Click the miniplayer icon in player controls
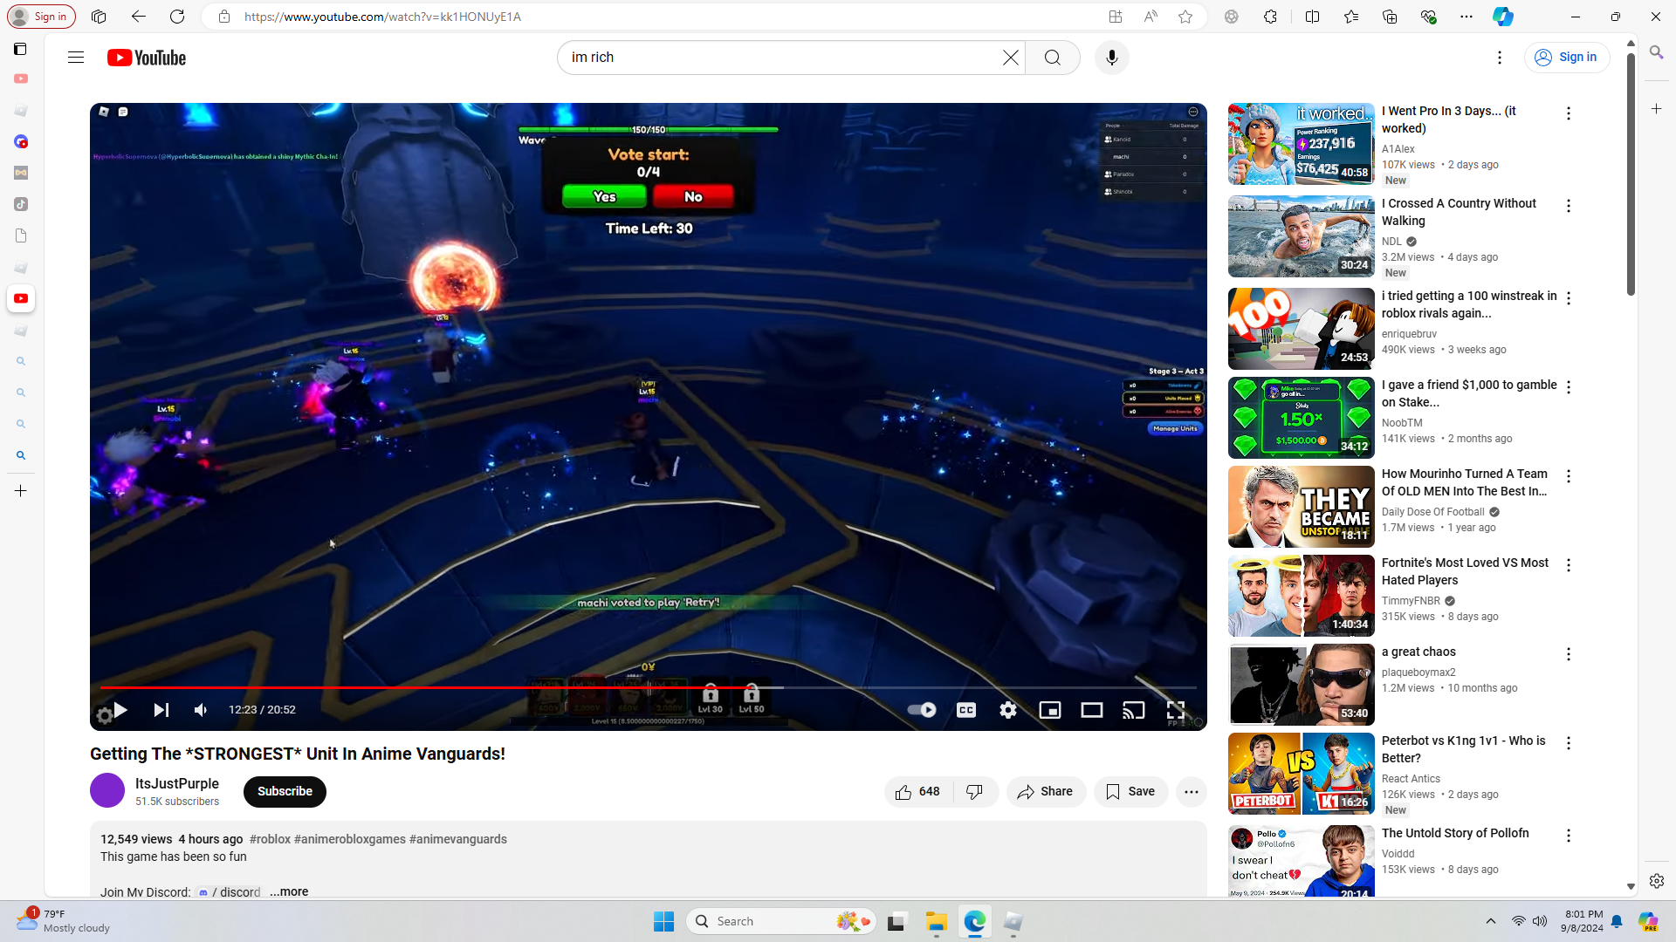 (1049, 710)
